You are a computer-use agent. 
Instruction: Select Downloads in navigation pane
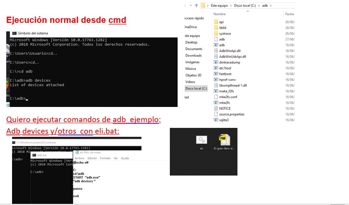click(x=194, y=55)
